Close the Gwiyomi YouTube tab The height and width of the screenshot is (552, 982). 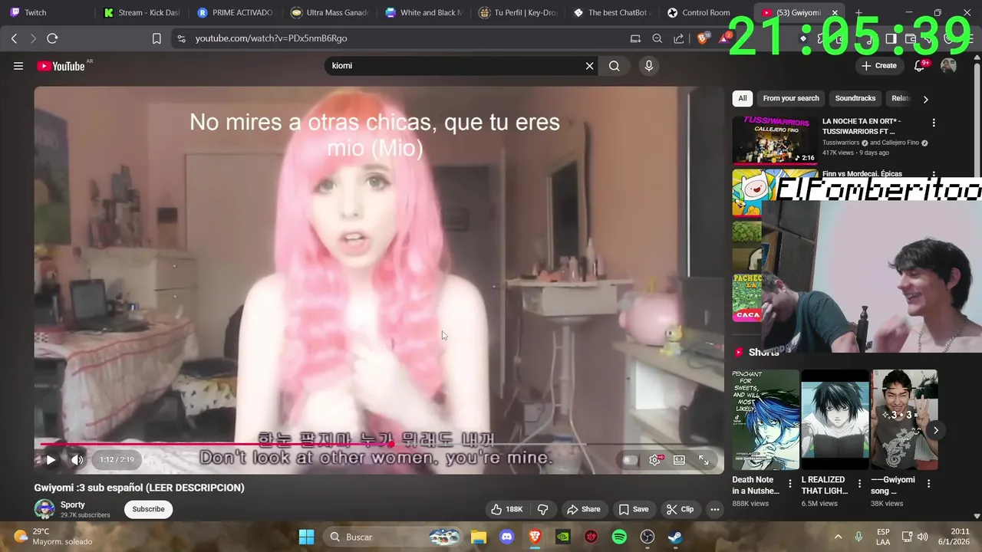click(x=835, y=12)
